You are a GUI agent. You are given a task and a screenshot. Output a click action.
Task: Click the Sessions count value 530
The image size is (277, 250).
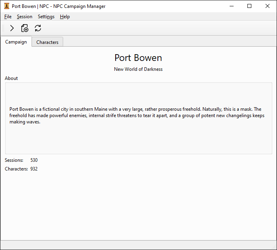(x=34, y=160)
